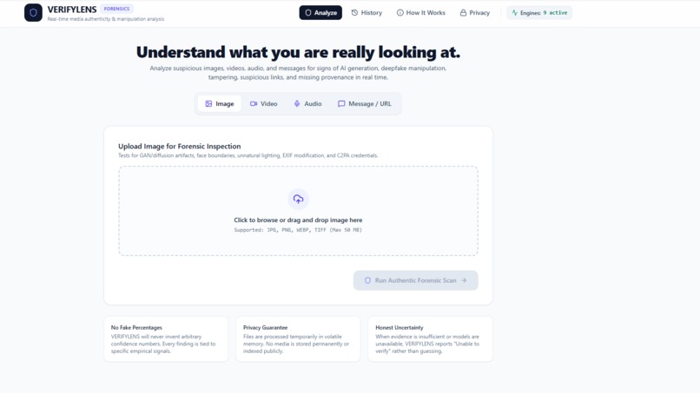This screenshot has height=393, width=700.
Task: Click the microphone icon on the Audio tab
Action: pyautogui.click(x=297, y=103)
